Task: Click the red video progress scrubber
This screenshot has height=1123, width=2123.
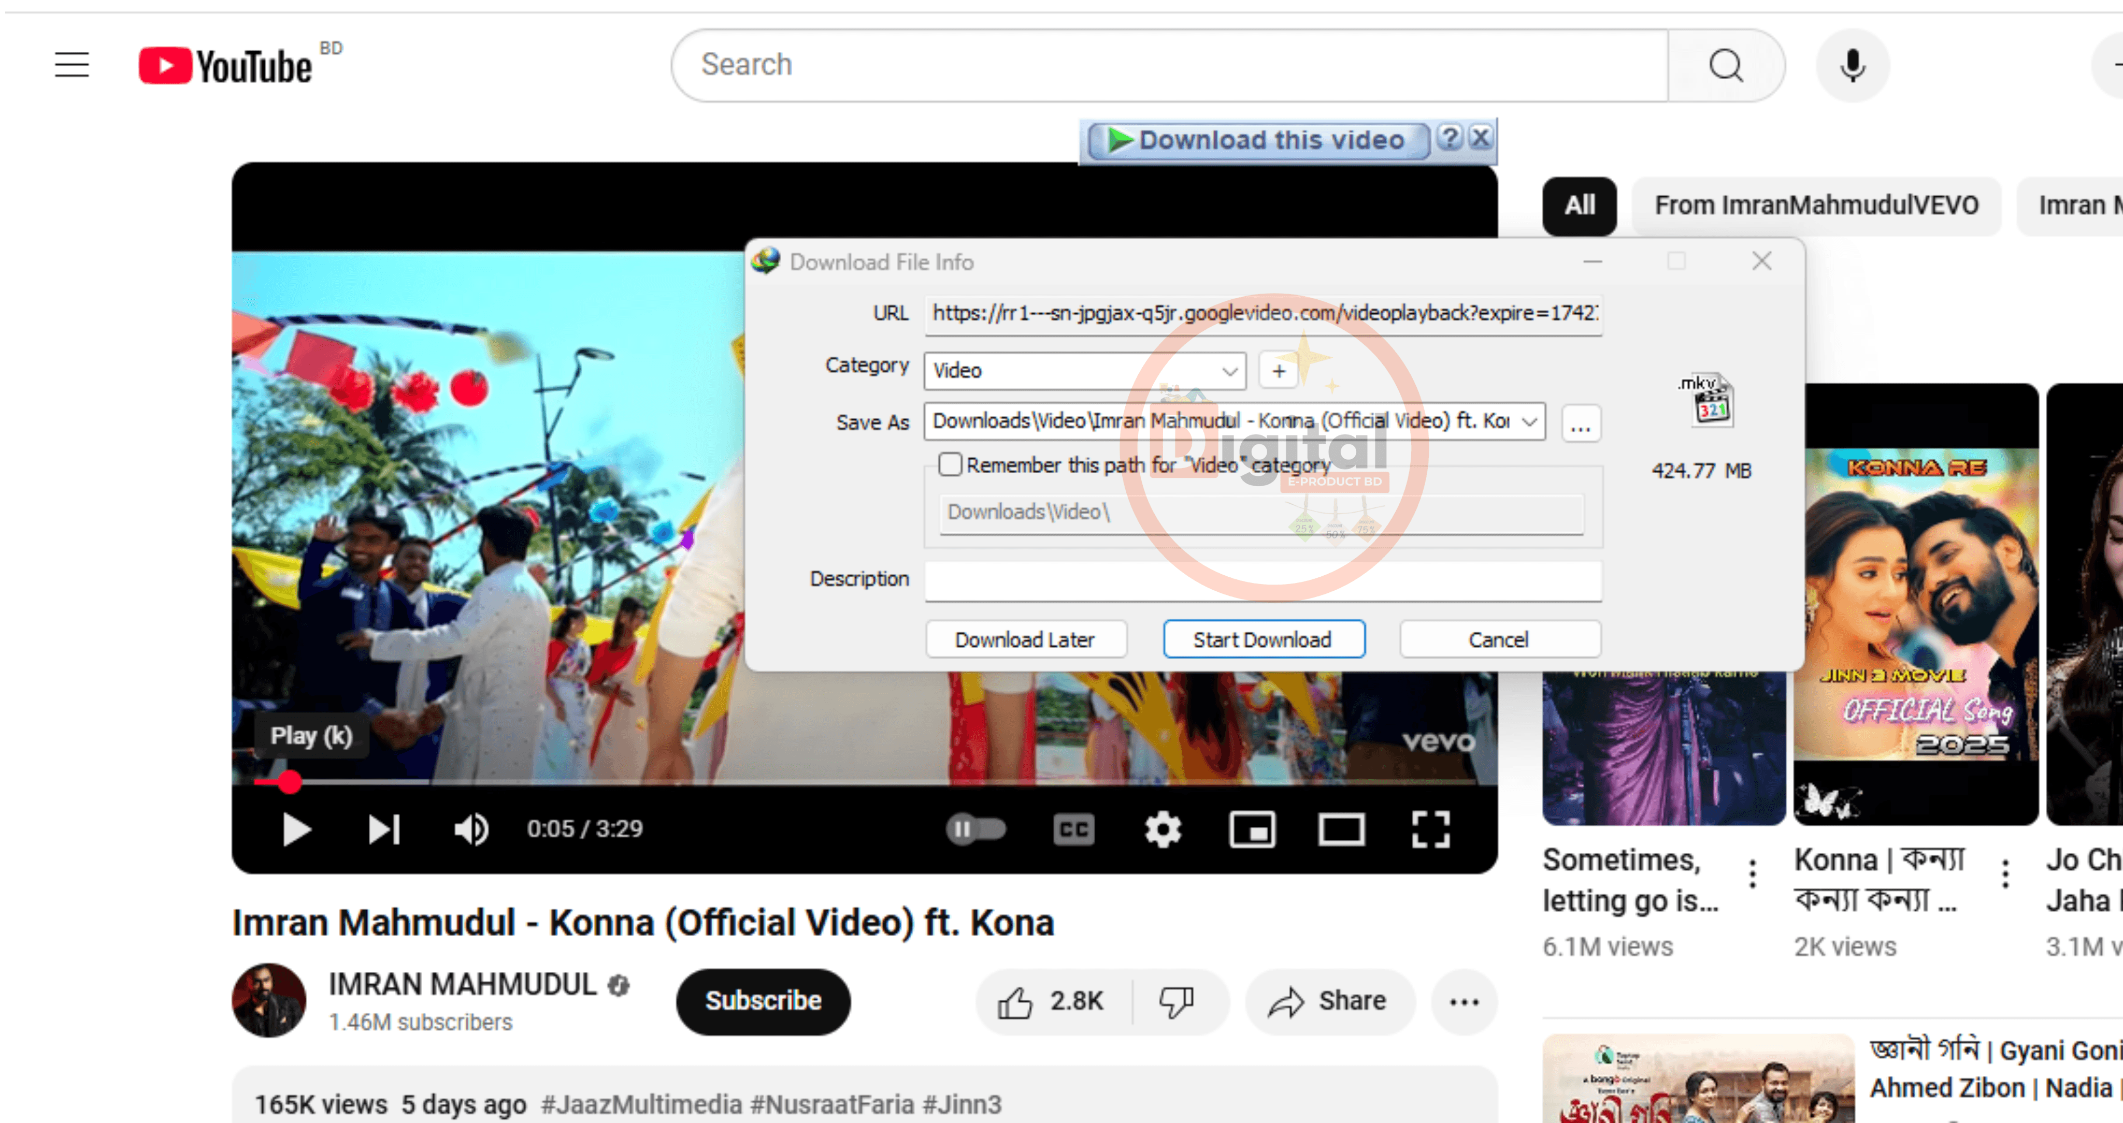Action: (289, 781)
